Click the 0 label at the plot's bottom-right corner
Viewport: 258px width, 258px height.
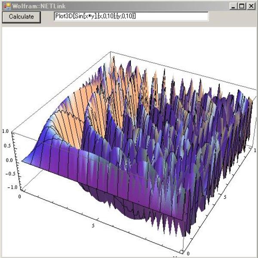tap(187, 253)
